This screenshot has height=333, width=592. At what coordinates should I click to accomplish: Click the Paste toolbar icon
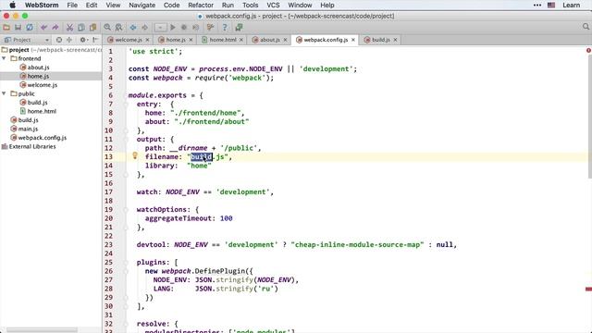pos(92,27)
